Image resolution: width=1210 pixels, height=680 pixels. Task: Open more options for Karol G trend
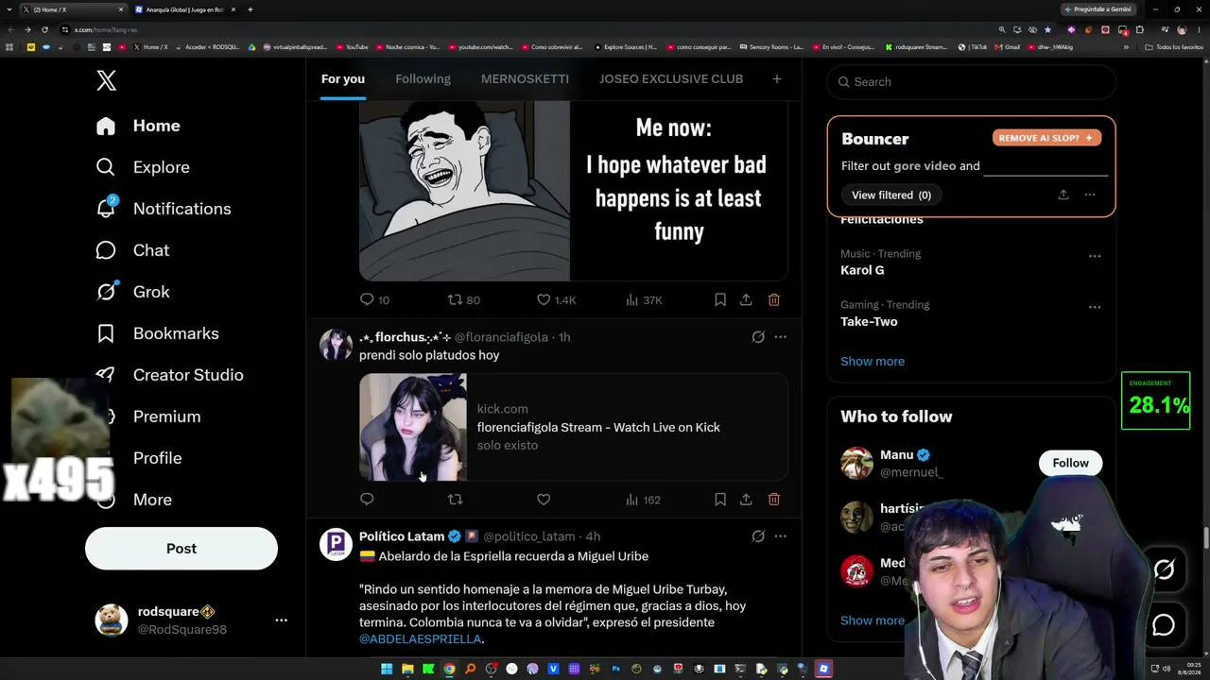1095,256
